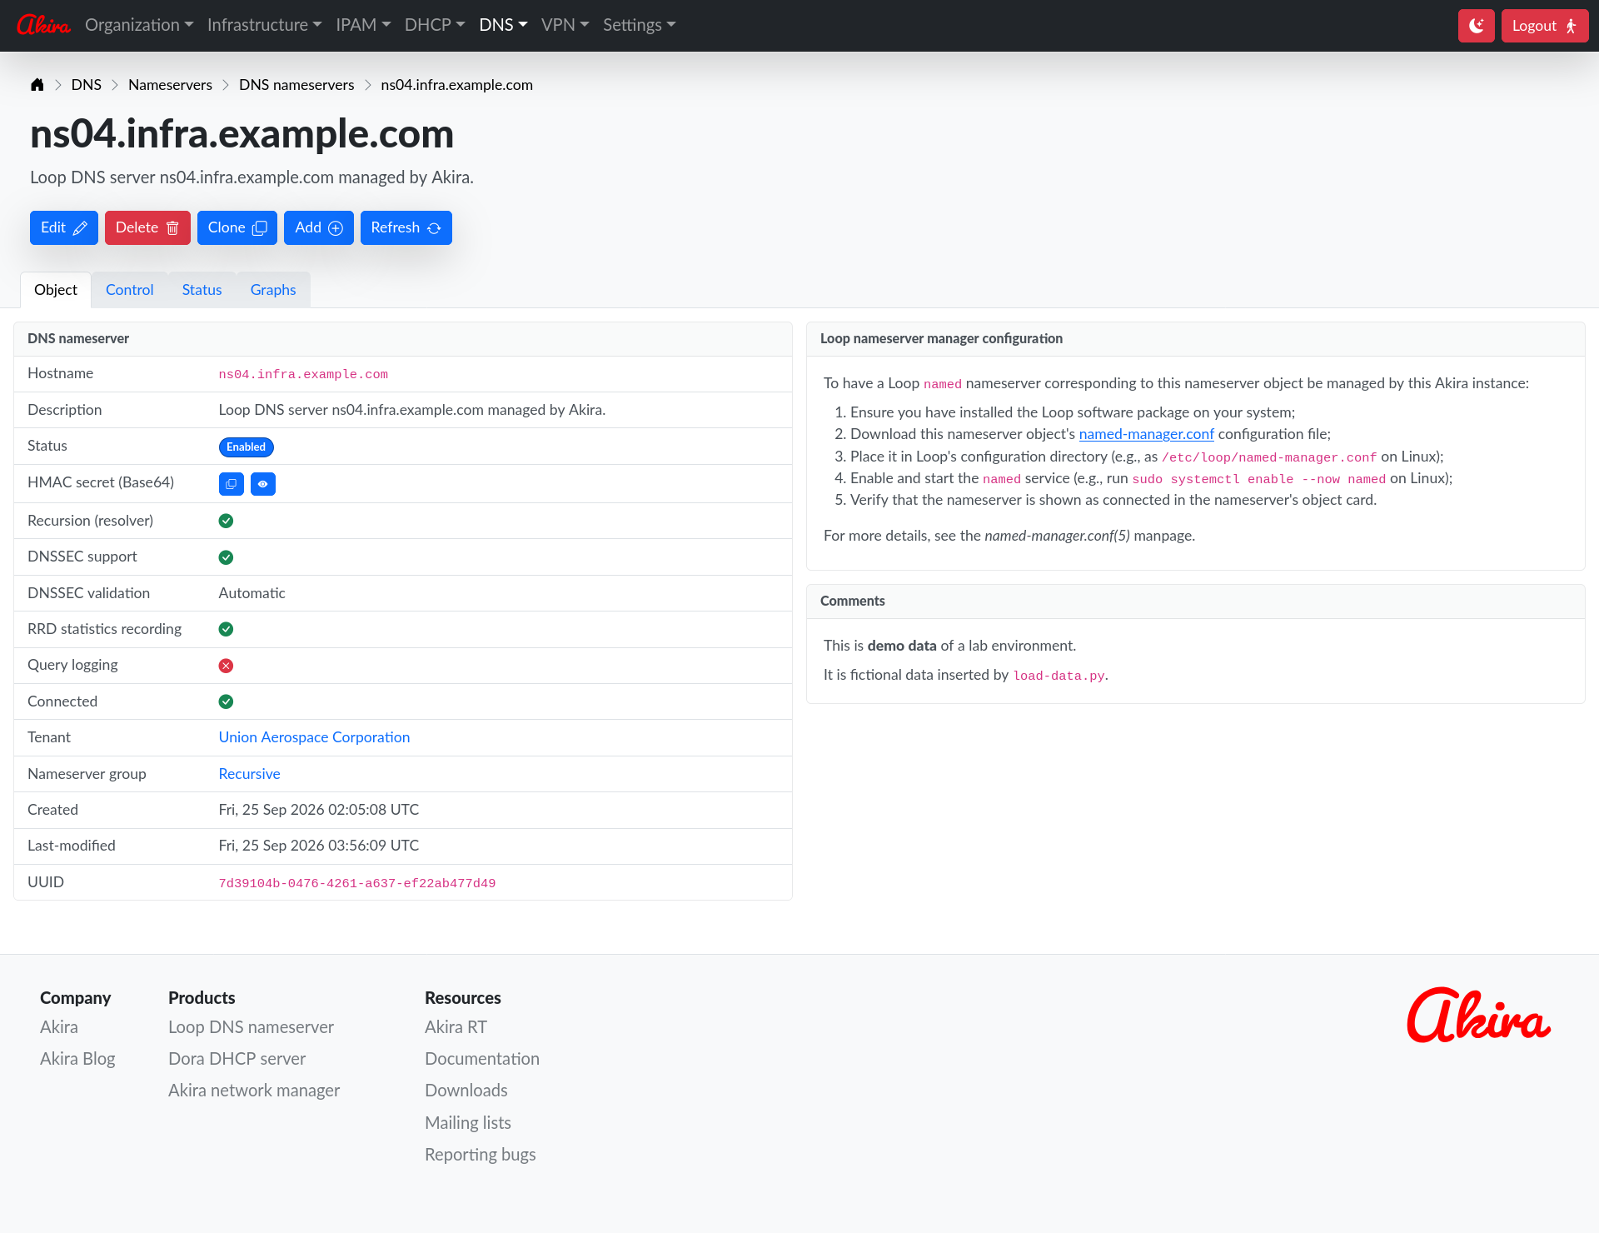Go to the DNS nameservers breadcrumb

point(296,85)
